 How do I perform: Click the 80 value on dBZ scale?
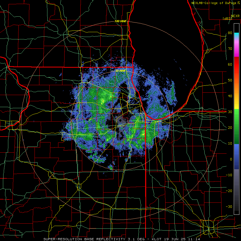230,33
